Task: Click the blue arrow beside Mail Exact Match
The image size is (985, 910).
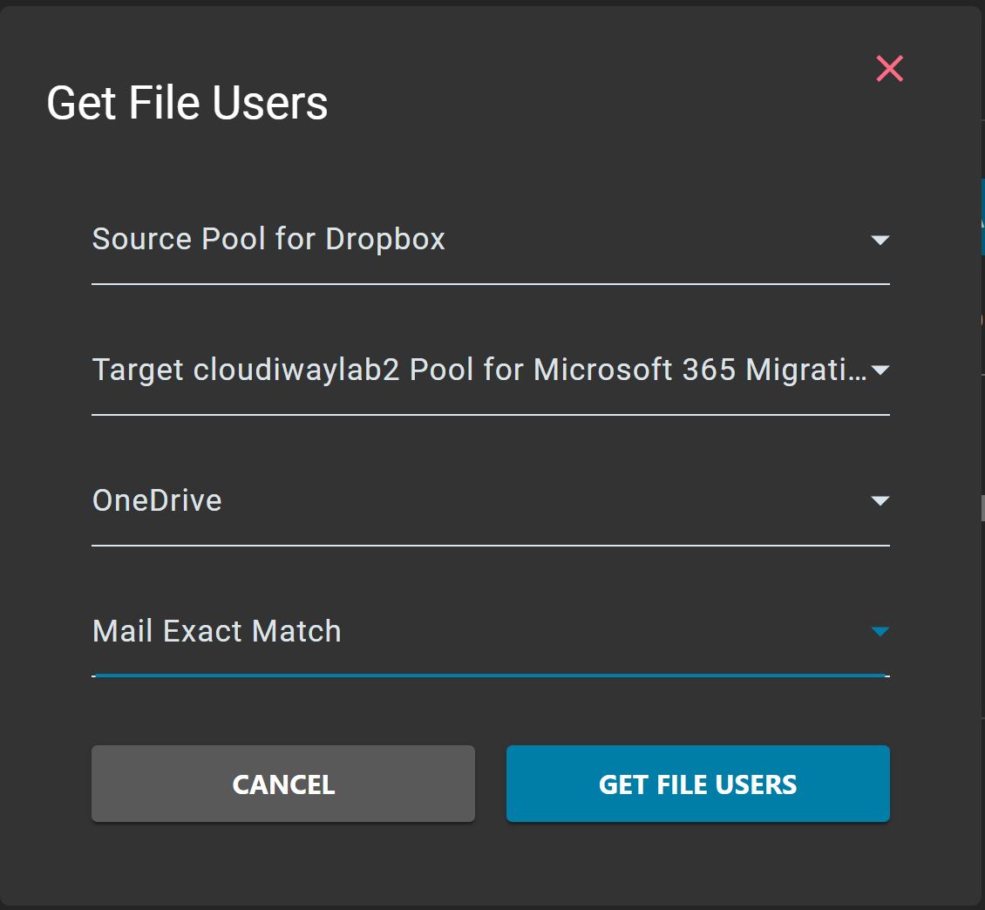Action: tap(880, 632)
